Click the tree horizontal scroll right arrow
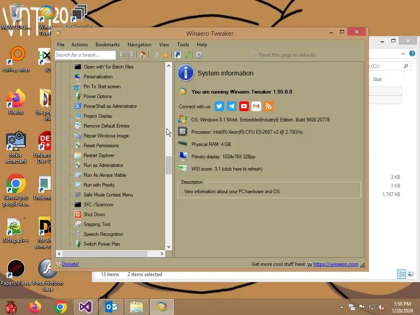 click(x=162, y=253)
